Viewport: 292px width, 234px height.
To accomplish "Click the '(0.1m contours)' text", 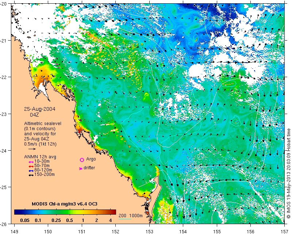I will tap(40, 129).
